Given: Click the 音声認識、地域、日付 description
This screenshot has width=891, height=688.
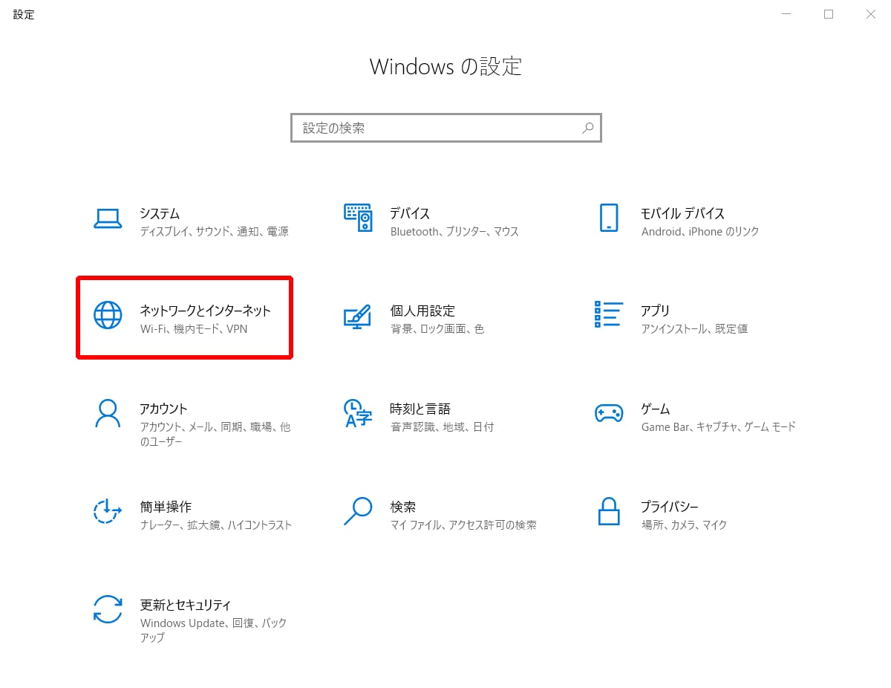Looking at the screenshot, I should [442, 426].
